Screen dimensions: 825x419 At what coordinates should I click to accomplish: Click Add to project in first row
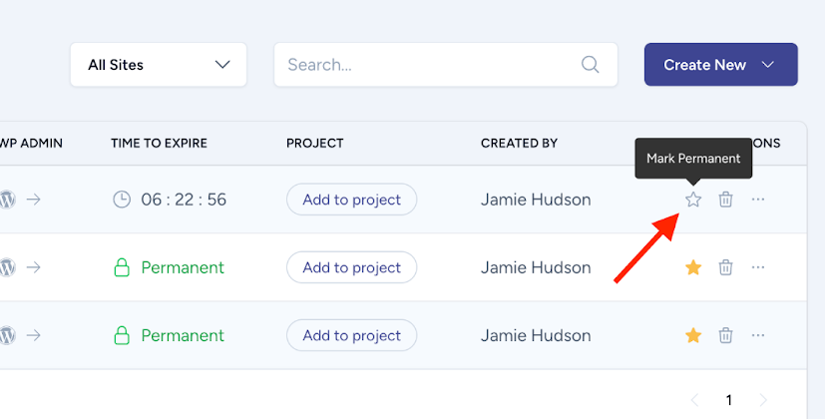351,200
